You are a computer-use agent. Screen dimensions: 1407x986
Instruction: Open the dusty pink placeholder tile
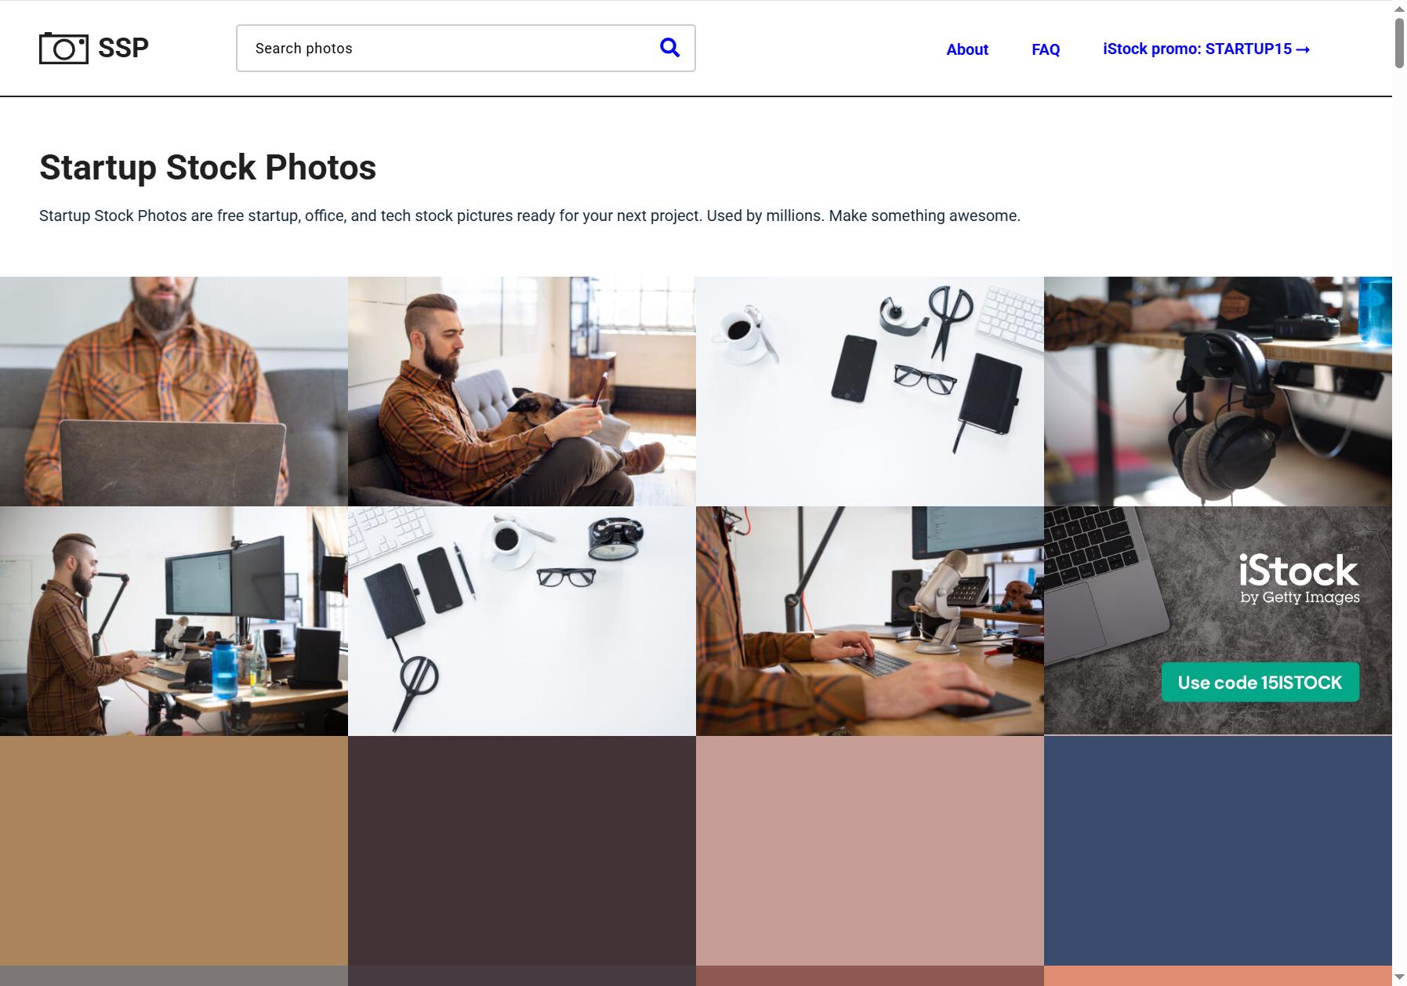point(870,850)
